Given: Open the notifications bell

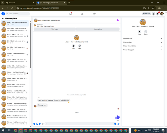Looking at the screenshot, I should (158, 14).
